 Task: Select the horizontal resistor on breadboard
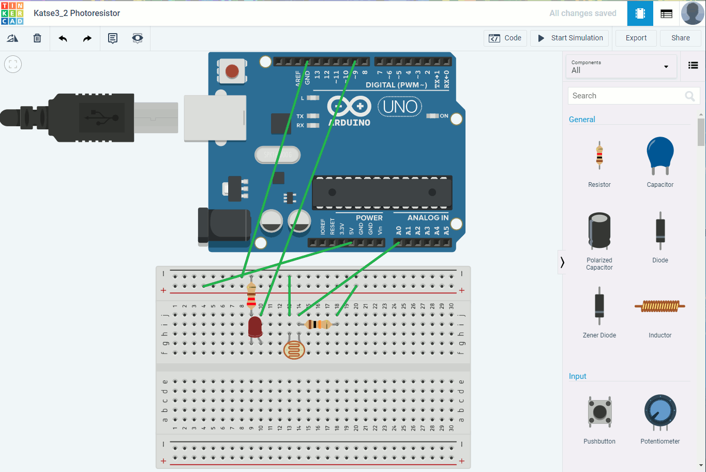coord(318,325)
